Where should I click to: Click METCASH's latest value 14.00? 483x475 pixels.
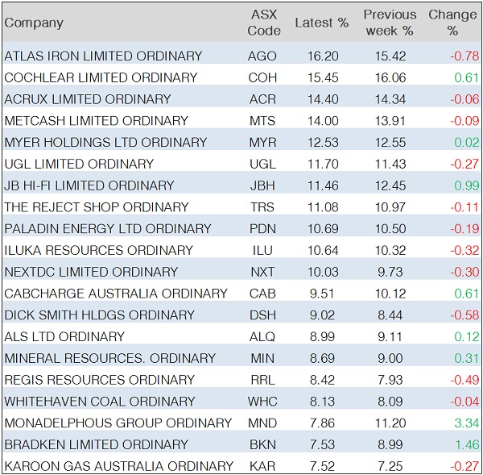pos(324,121)
